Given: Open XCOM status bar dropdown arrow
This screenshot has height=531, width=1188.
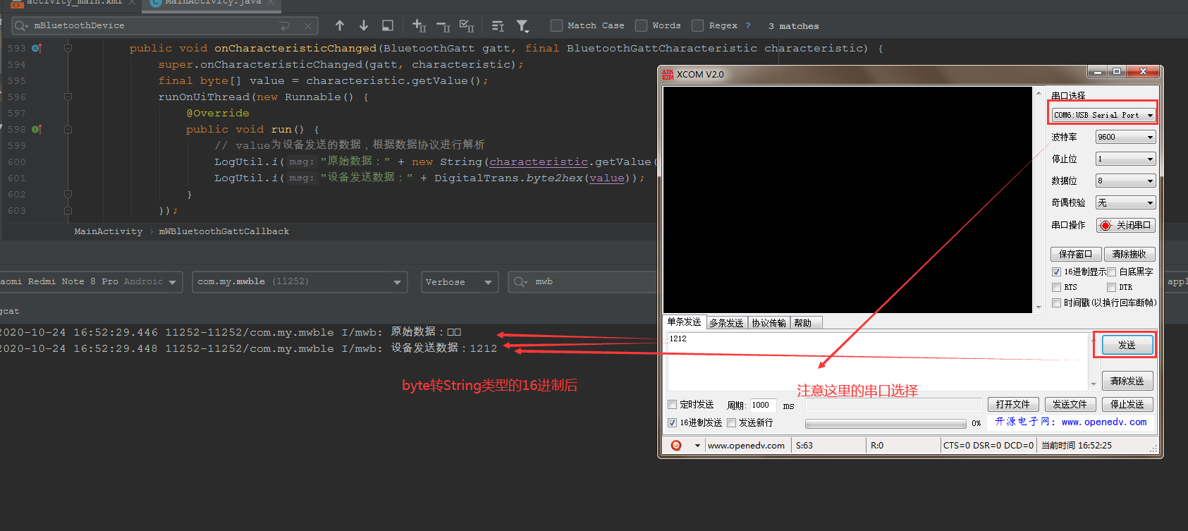Looking at the screenshot, I should pyautogui.click(x=697, y=446).
